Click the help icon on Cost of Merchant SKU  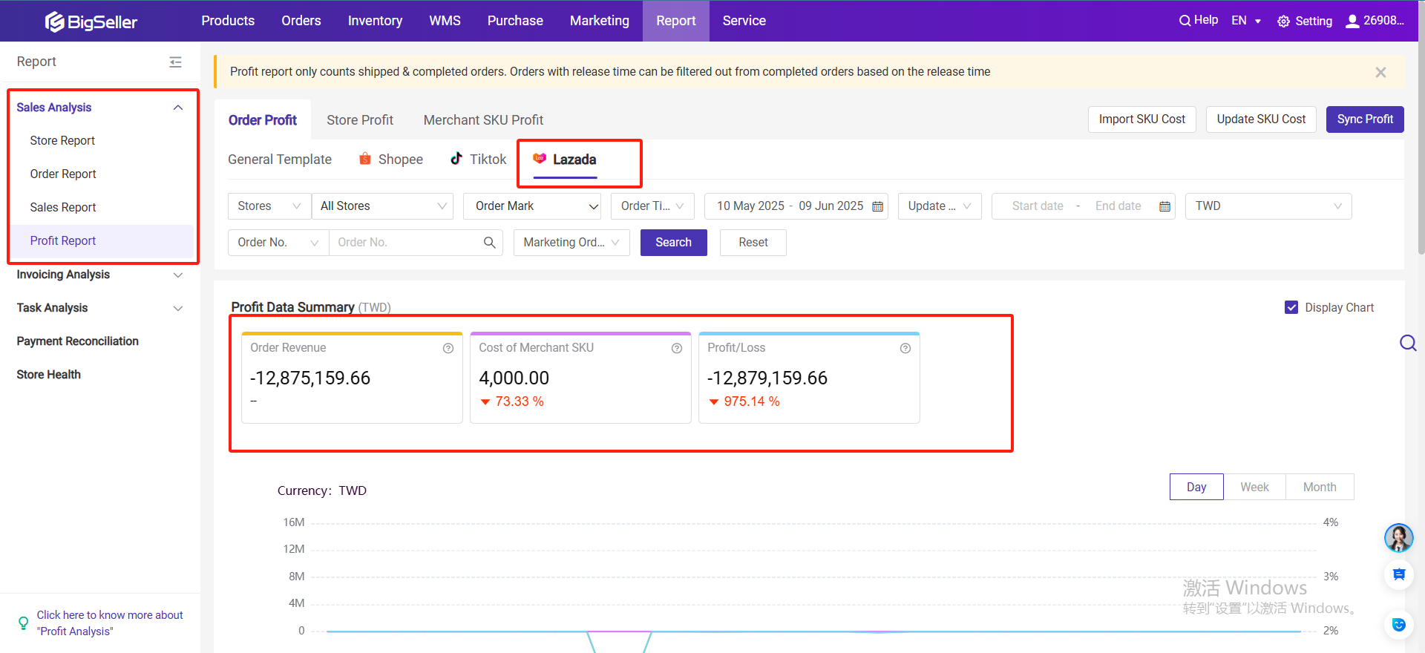[677, 348]
